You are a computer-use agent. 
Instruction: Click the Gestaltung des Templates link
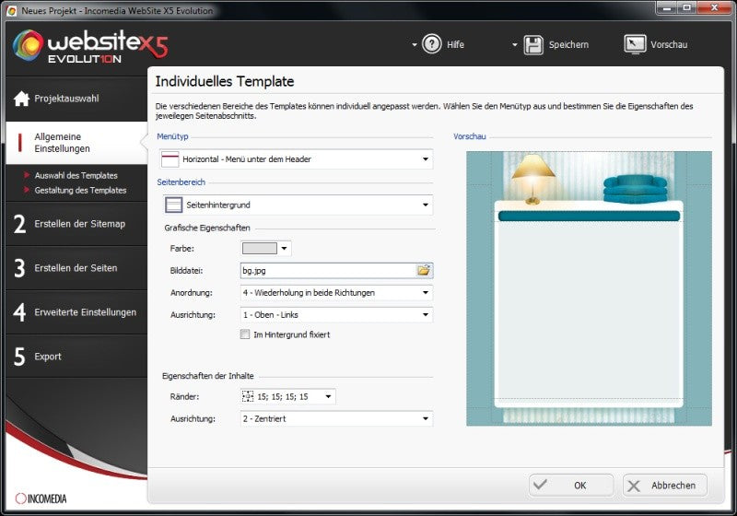pos(80,191)
